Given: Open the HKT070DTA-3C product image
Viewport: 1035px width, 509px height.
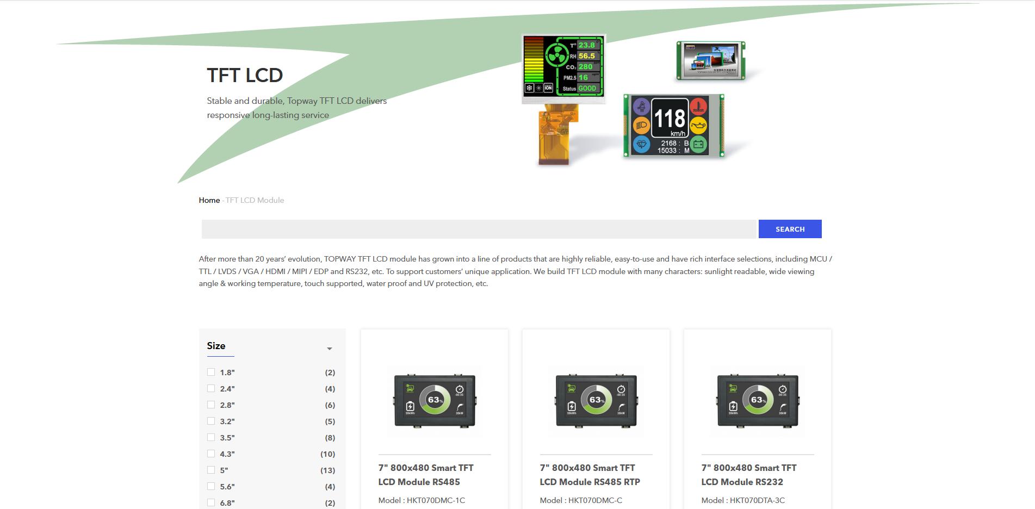Looking at the screenshot, I should [758, 401].
